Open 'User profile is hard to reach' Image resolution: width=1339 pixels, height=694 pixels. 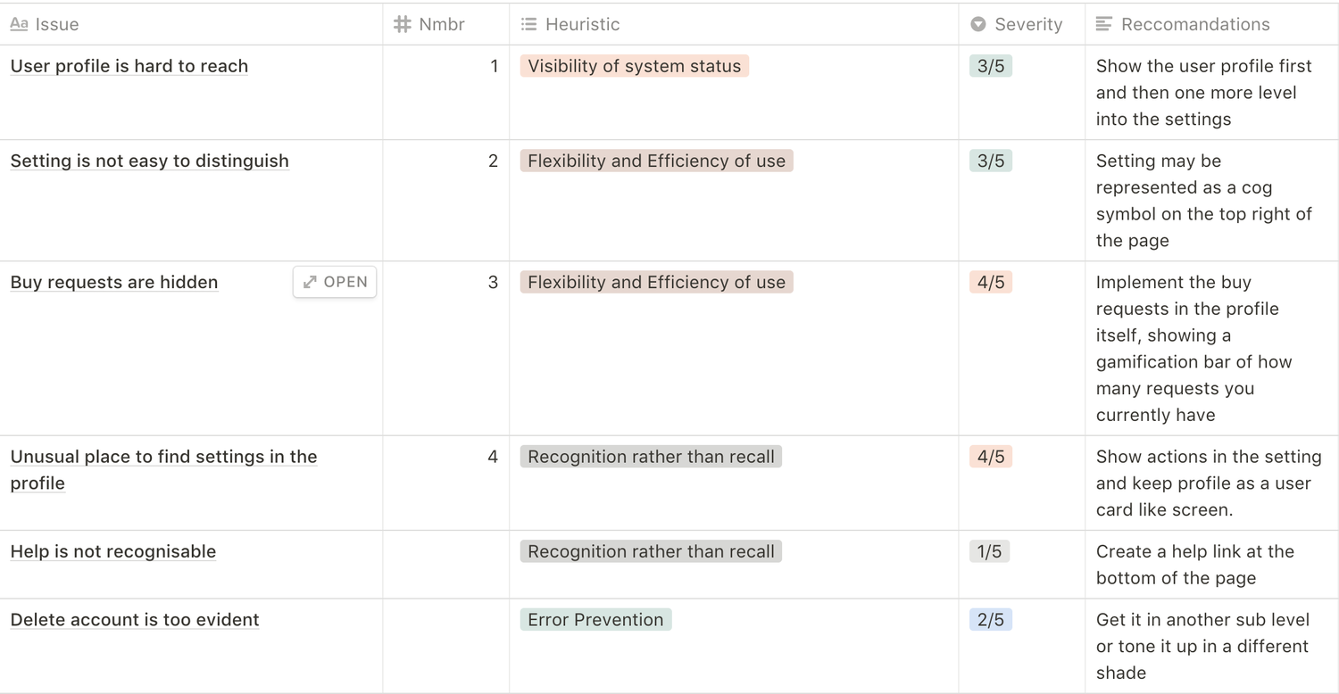coord(129,66)
